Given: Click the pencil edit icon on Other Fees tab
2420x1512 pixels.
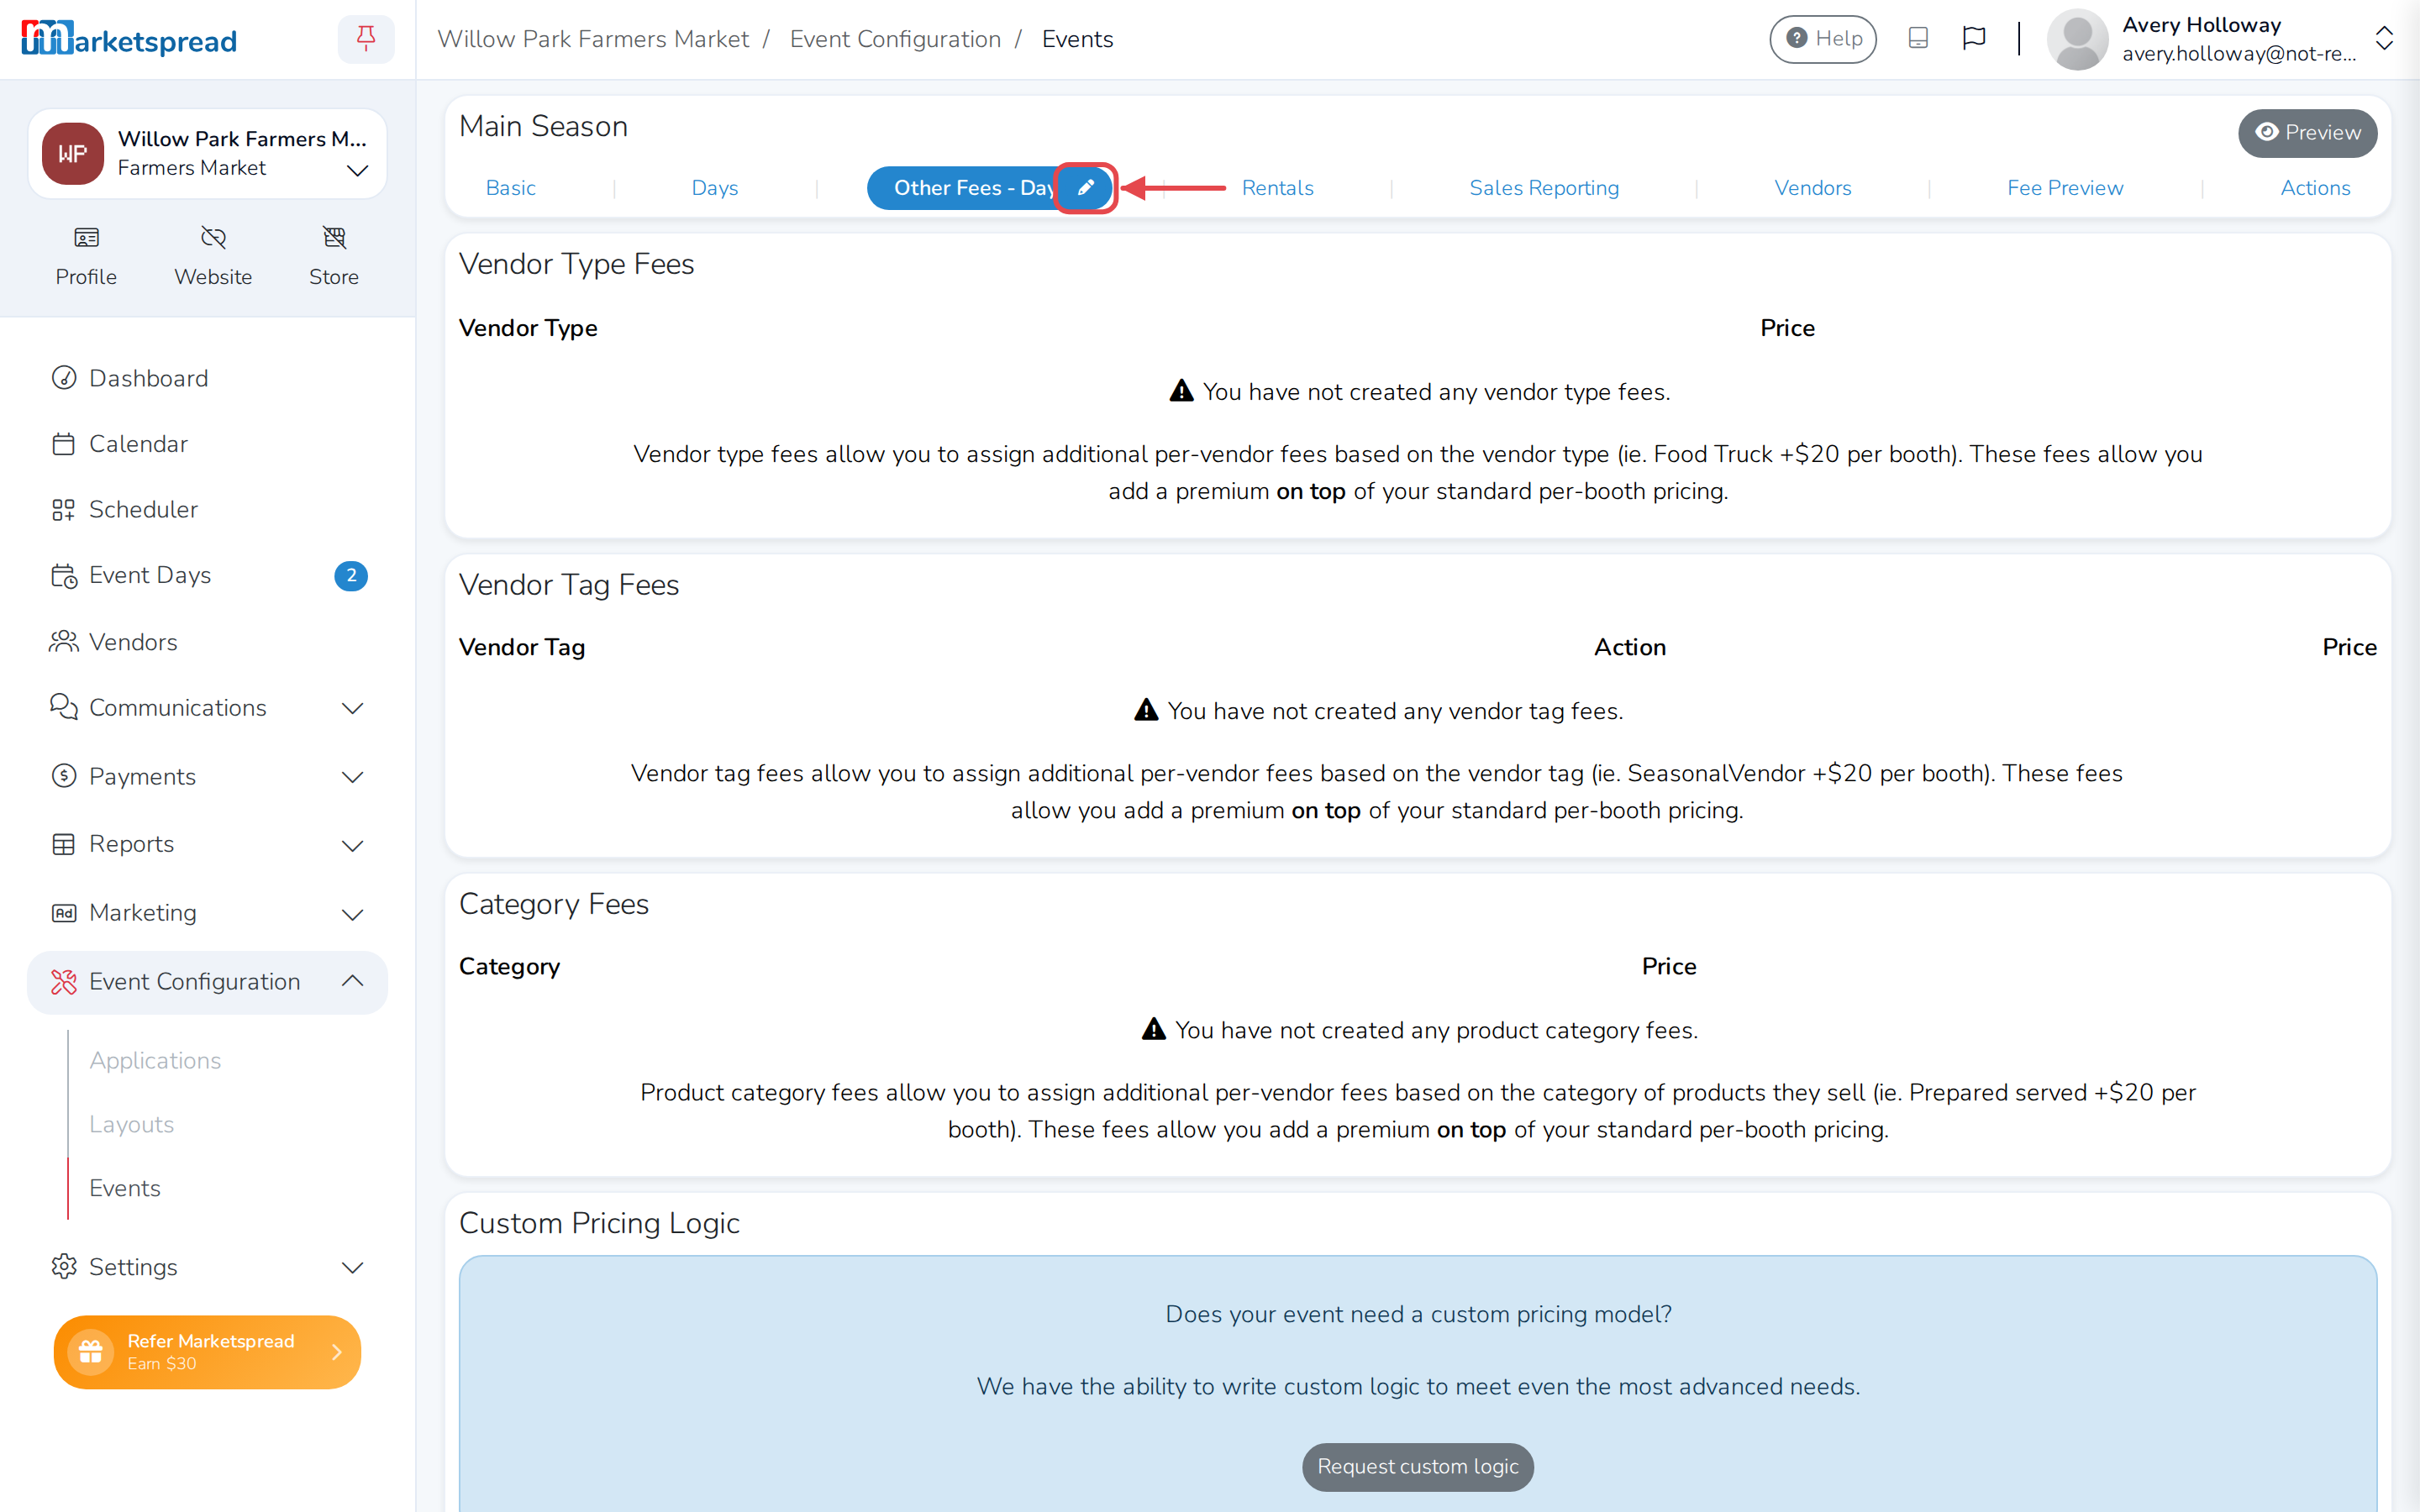Looking at the screenshot, I should 1085,188.
